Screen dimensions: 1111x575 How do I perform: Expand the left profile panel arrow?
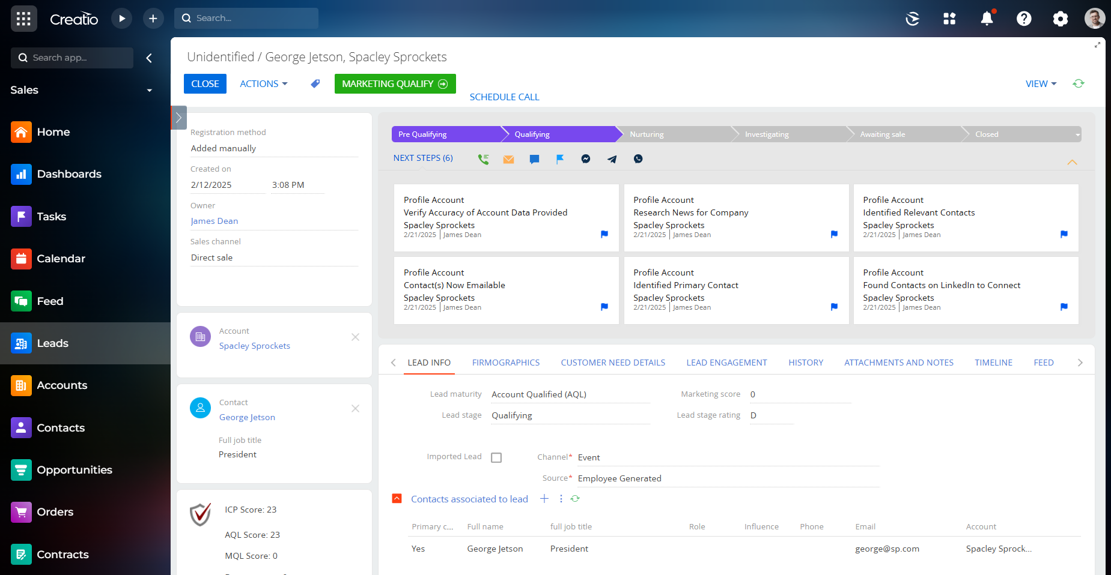(178, 118)
